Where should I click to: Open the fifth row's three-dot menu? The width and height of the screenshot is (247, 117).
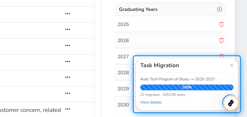68,77
